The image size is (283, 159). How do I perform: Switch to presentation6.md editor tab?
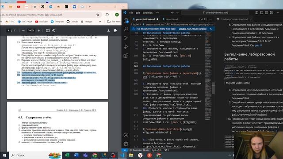click(x=145, y=19)
